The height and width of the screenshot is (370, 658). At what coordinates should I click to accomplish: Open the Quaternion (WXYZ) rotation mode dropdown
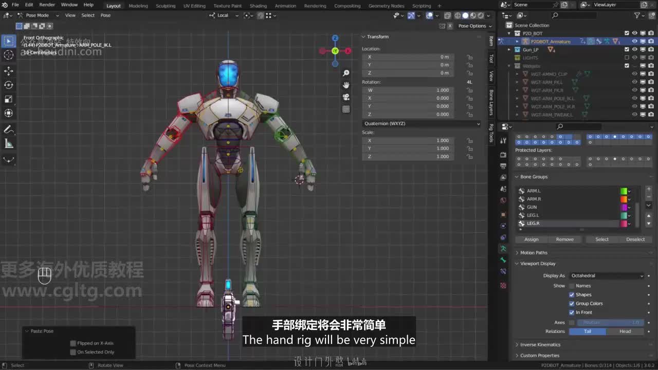(422, 124)
